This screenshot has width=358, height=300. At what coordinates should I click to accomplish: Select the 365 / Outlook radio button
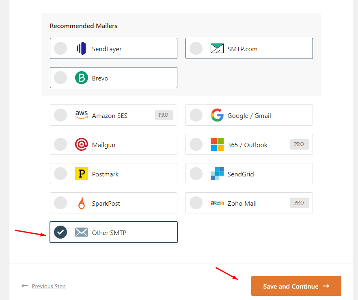click(196, 144)
